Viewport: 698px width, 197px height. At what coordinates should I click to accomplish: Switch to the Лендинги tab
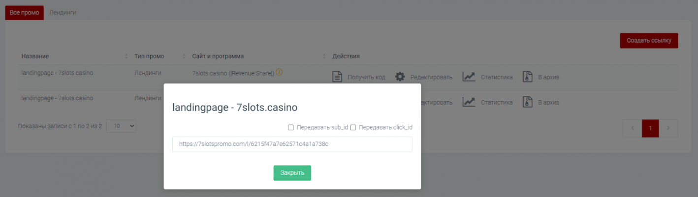coord(63,12)
